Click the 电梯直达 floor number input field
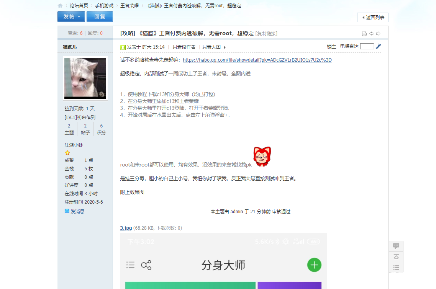Viewport: 436px width, 289px height. click(367, 46)
